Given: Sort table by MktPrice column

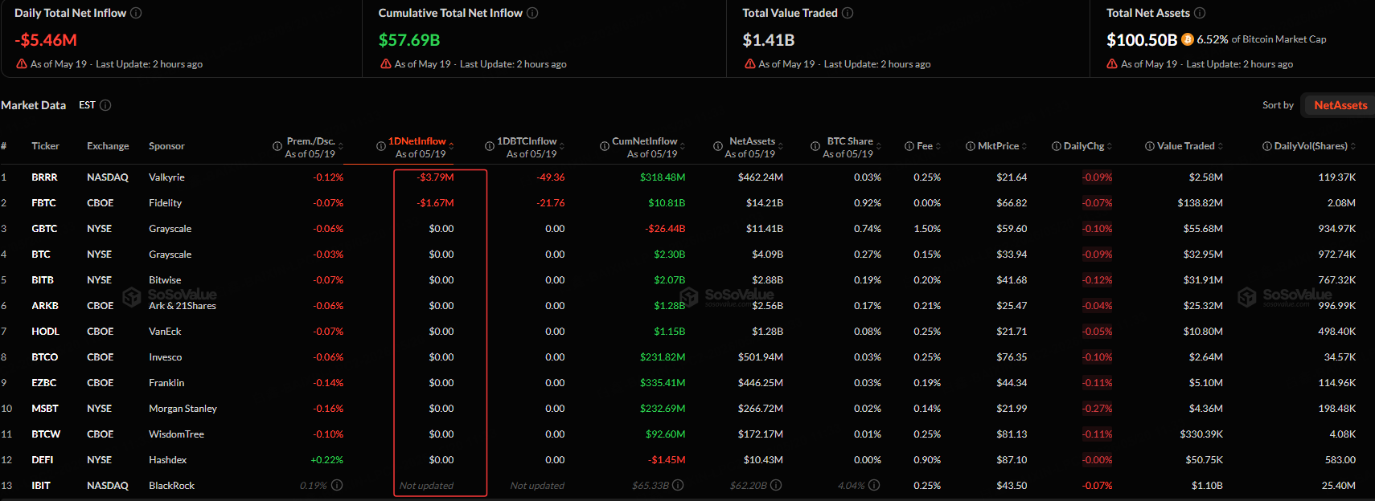Looking at the screenshot, I should coord(998,146).
